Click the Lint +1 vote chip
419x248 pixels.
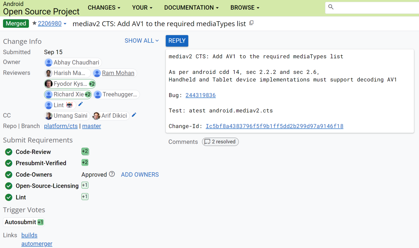click(x=85, y=196)
